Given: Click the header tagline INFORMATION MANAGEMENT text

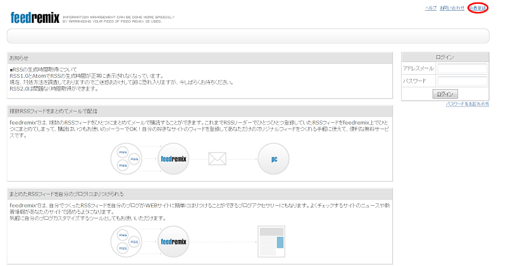Looking at the screenshot, I should coord(118,19).
